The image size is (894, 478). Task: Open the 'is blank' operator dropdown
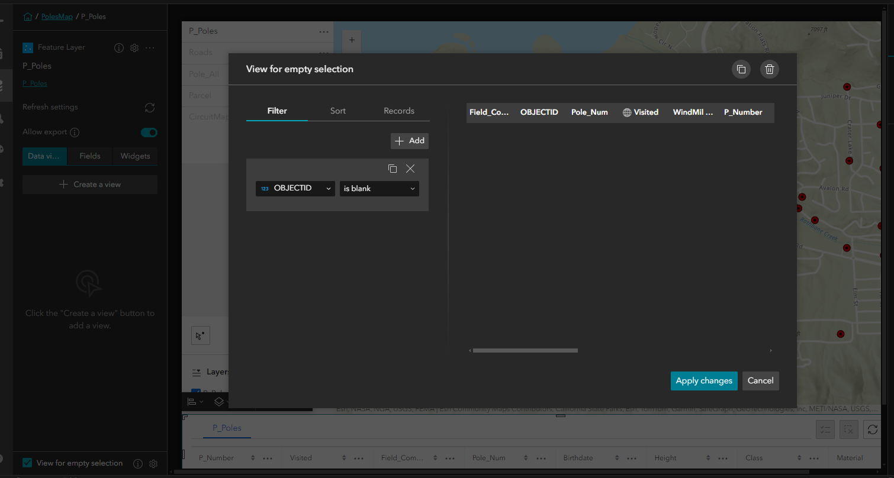tap(379, 188)
